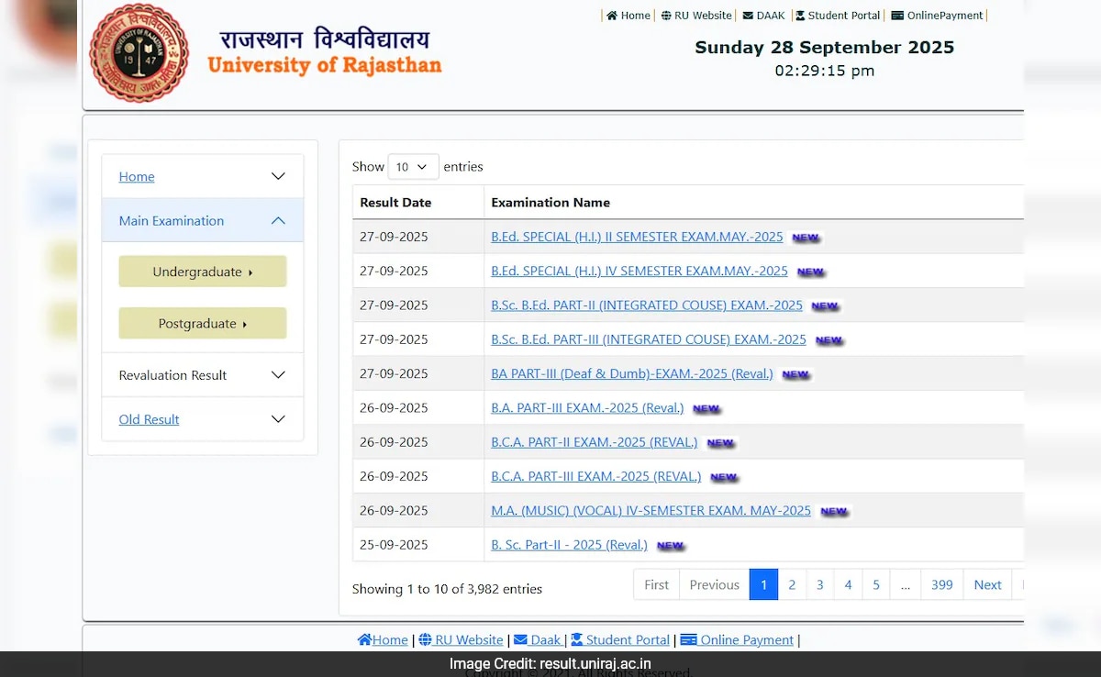
Task: Click the Student Portal icon in header
Action: [x=800, y=16]
